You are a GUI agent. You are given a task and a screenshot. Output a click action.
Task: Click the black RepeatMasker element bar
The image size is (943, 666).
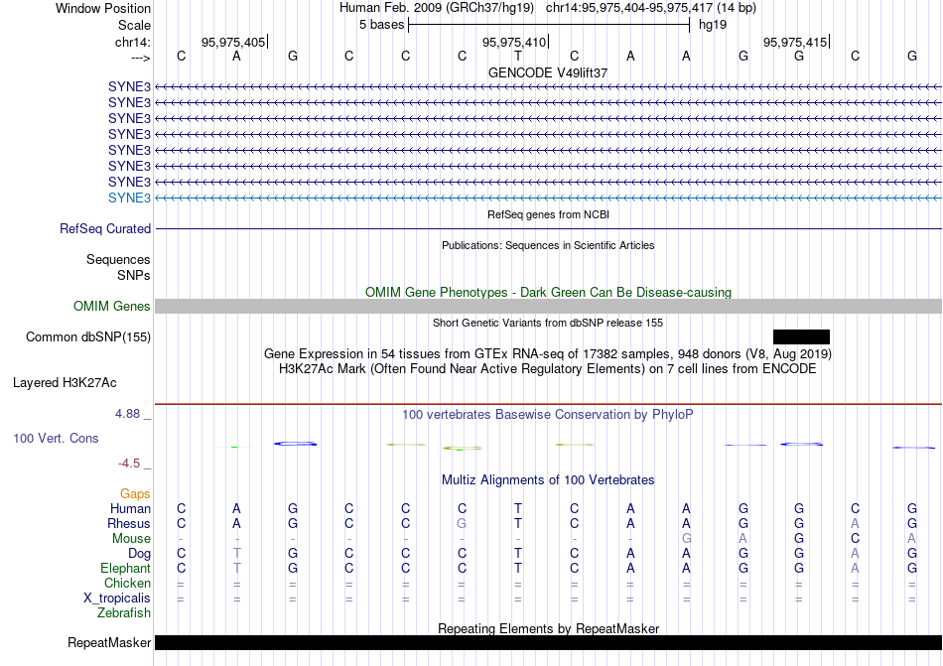pos(548,642)
